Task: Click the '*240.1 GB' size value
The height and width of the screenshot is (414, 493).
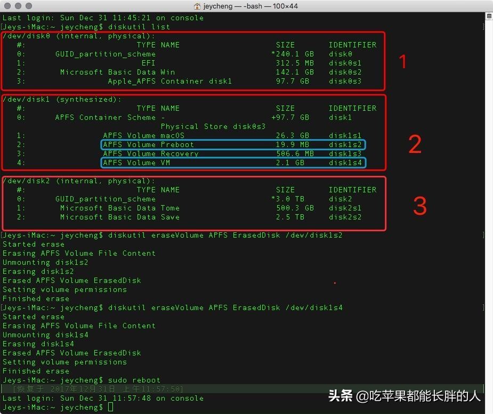Action: [293, 54]
